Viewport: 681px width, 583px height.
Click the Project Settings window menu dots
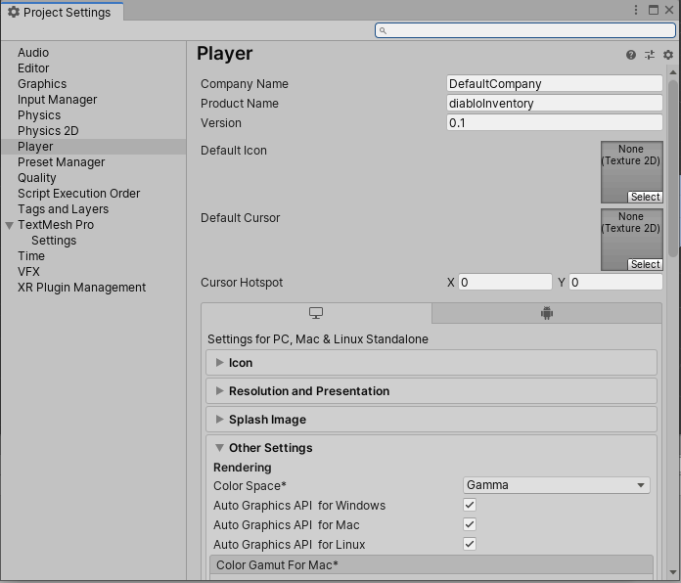pos(638,10)
